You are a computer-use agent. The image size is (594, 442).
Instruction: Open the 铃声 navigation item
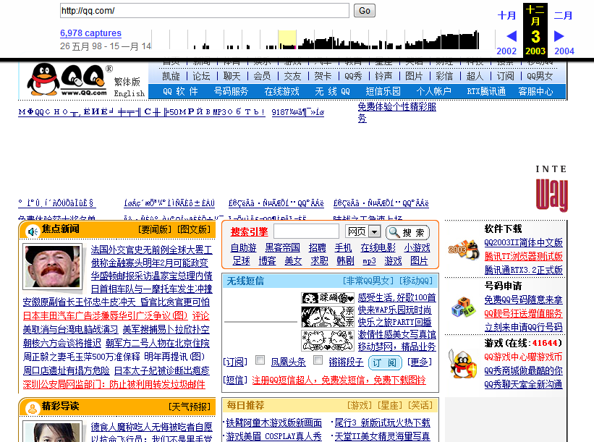[383, 76]
